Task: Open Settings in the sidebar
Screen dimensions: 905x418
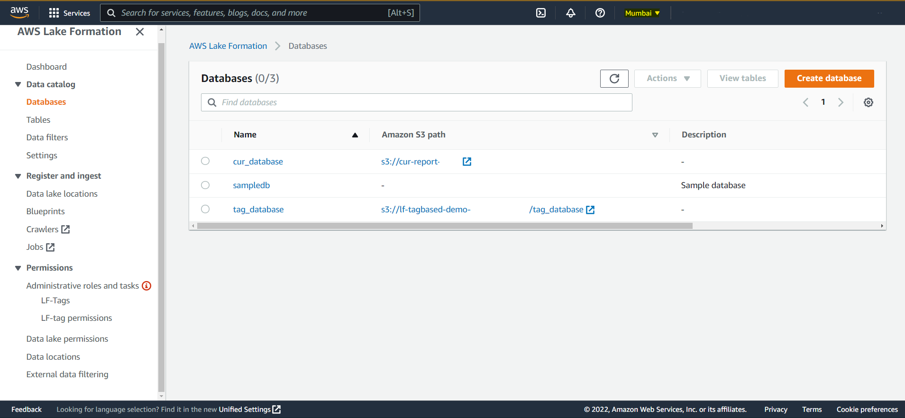Action: pyautogui.click(x=42, y=155)
